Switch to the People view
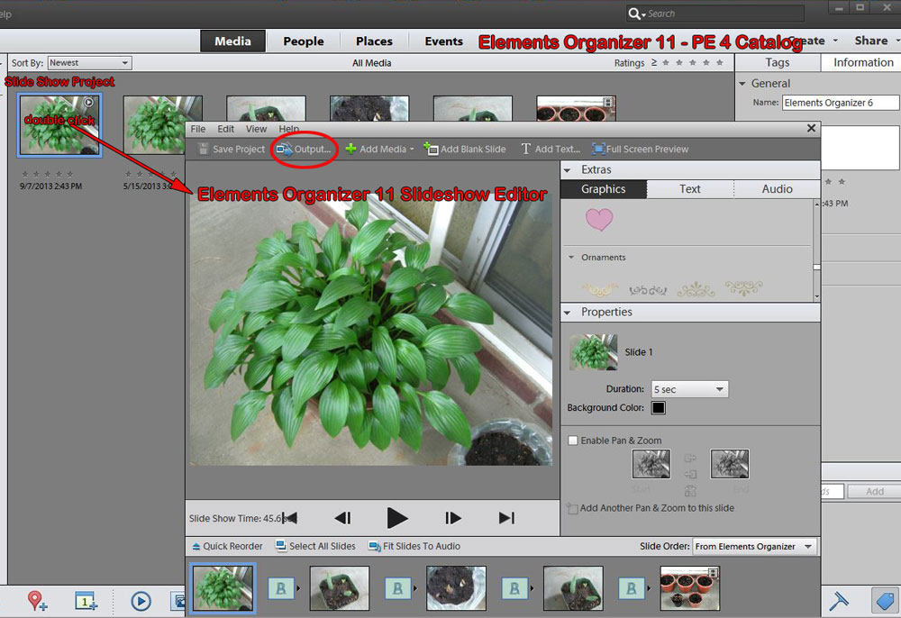The height and width of the screenshot is (618, 901). [304, 41]
